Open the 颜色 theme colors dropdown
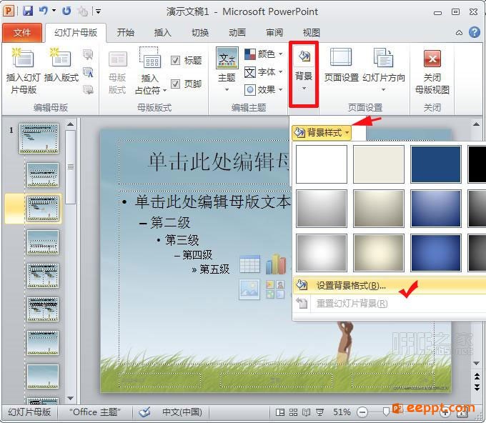Image resolution: width=486 pixels, height=423 pixels. (264, 54)
